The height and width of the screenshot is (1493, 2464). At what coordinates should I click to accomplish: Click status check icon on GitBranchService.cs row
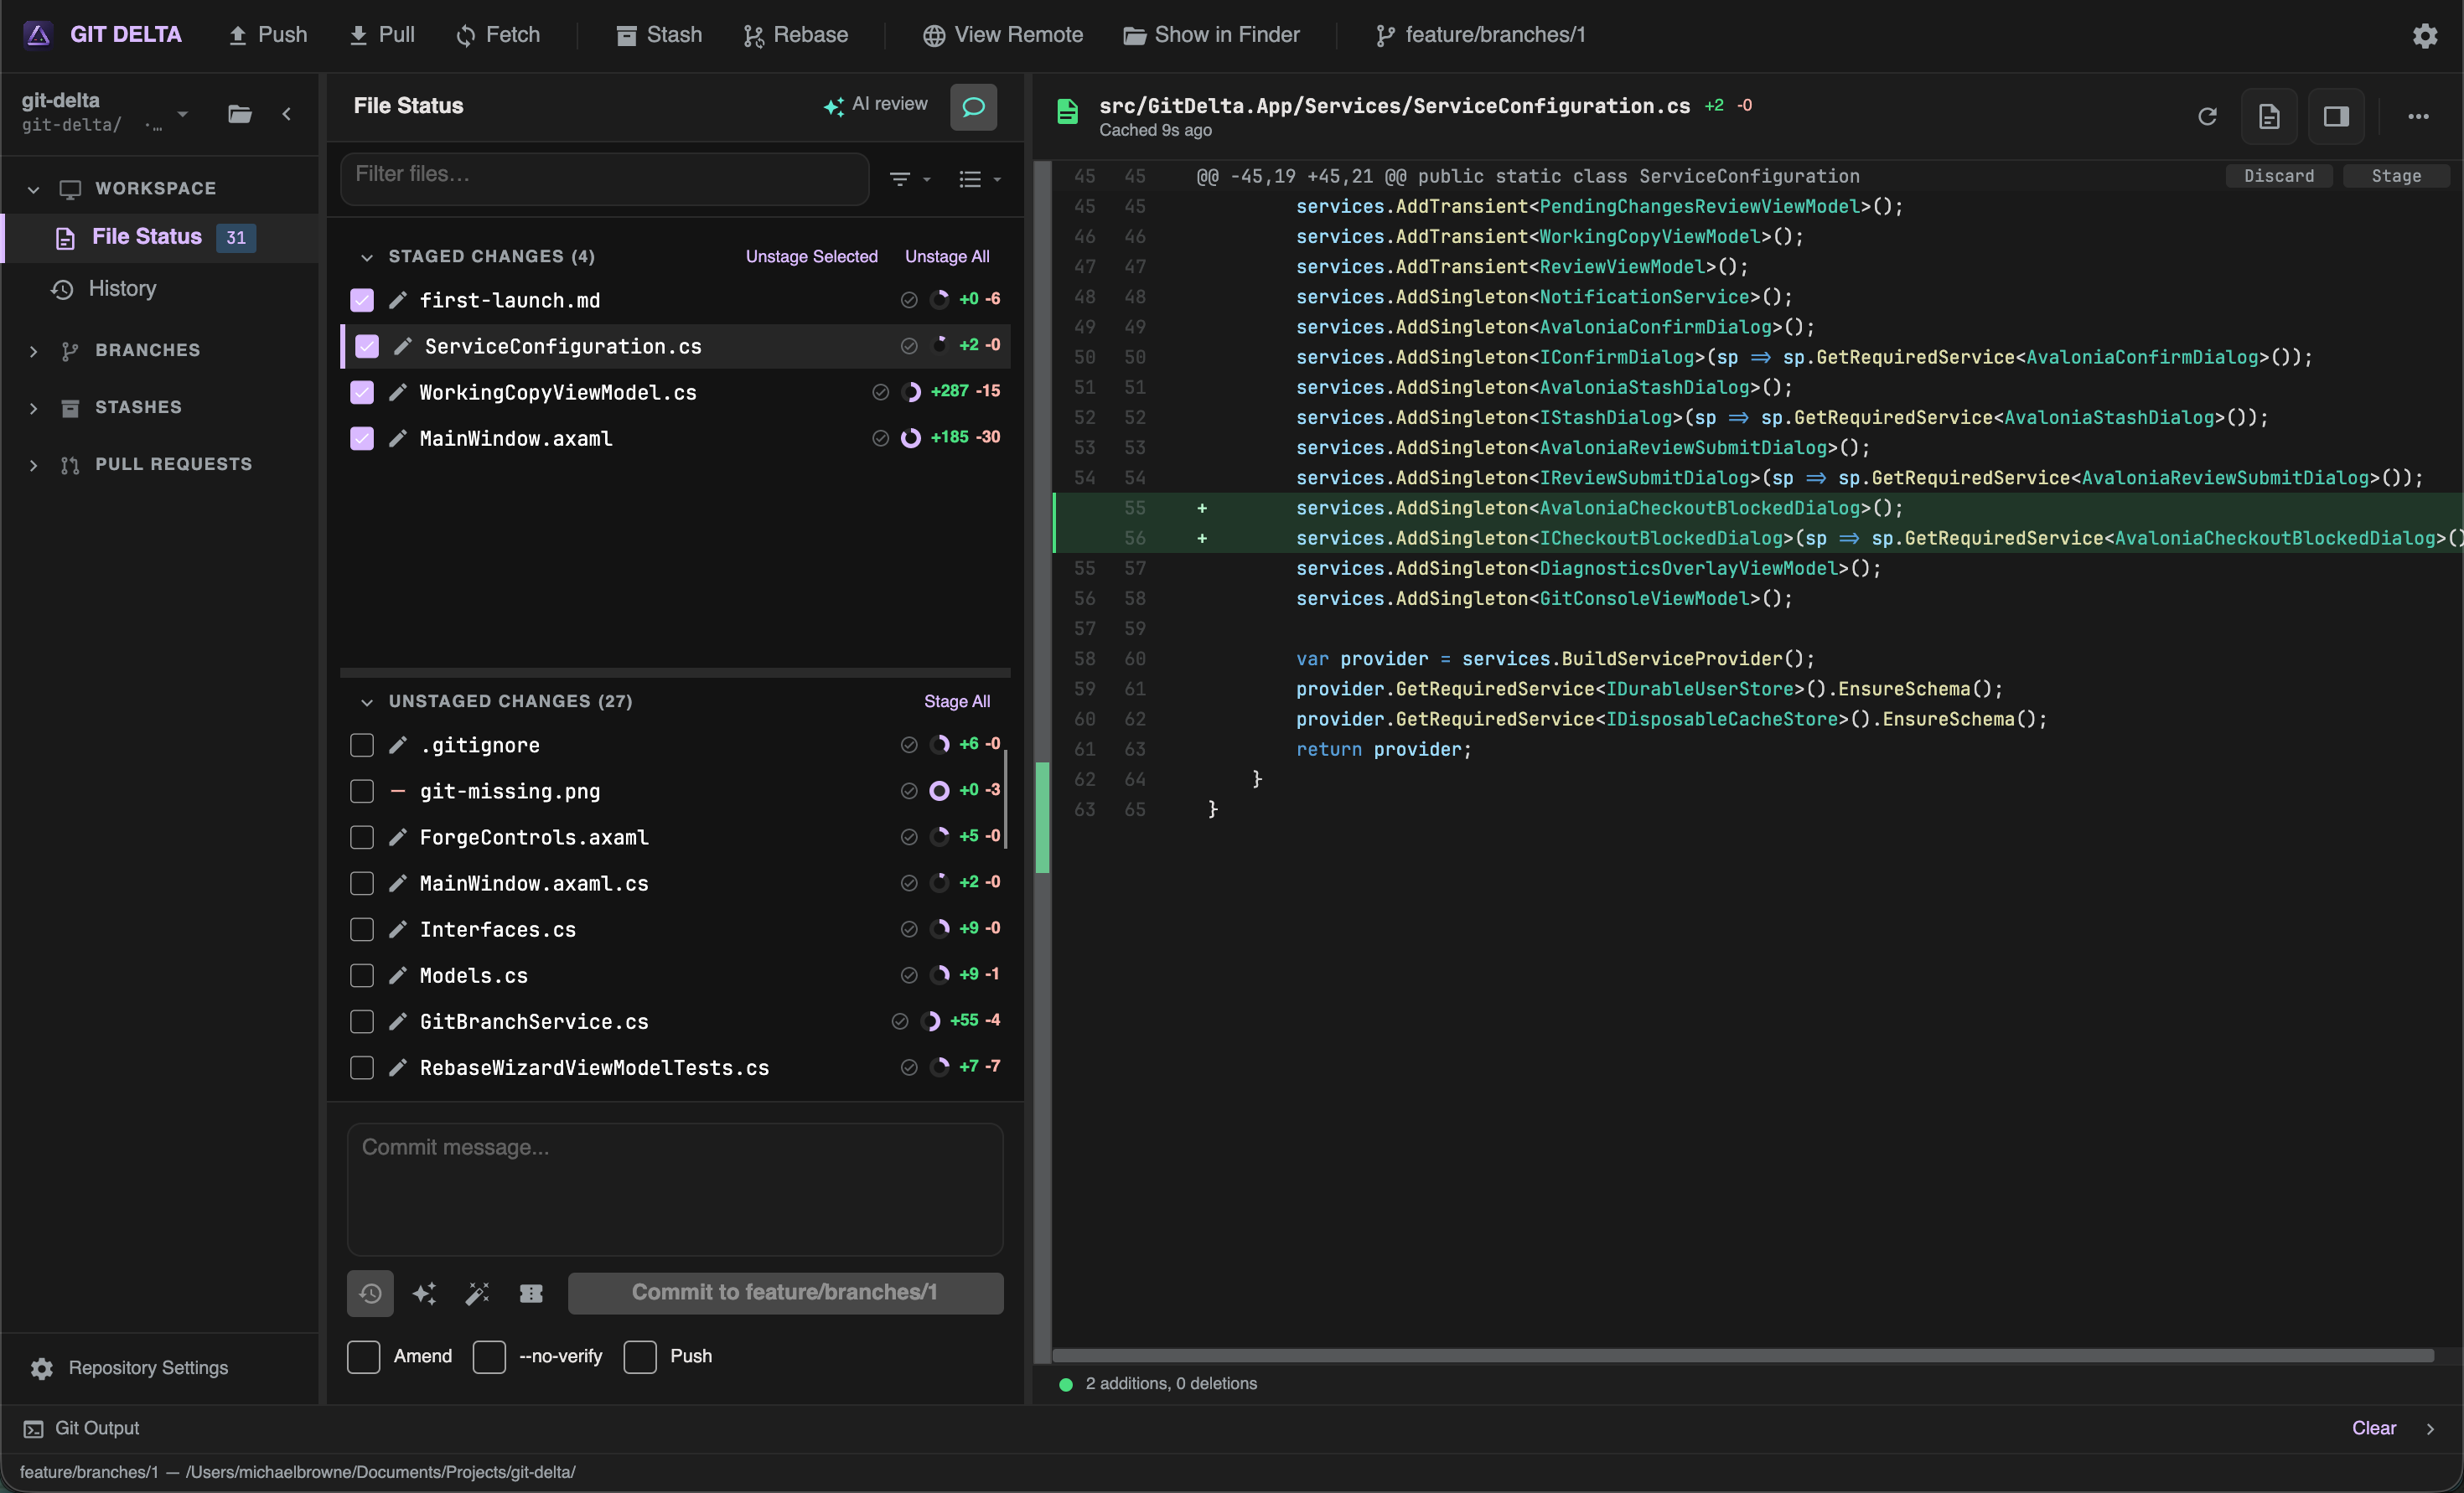click(x=899, y=1021)
